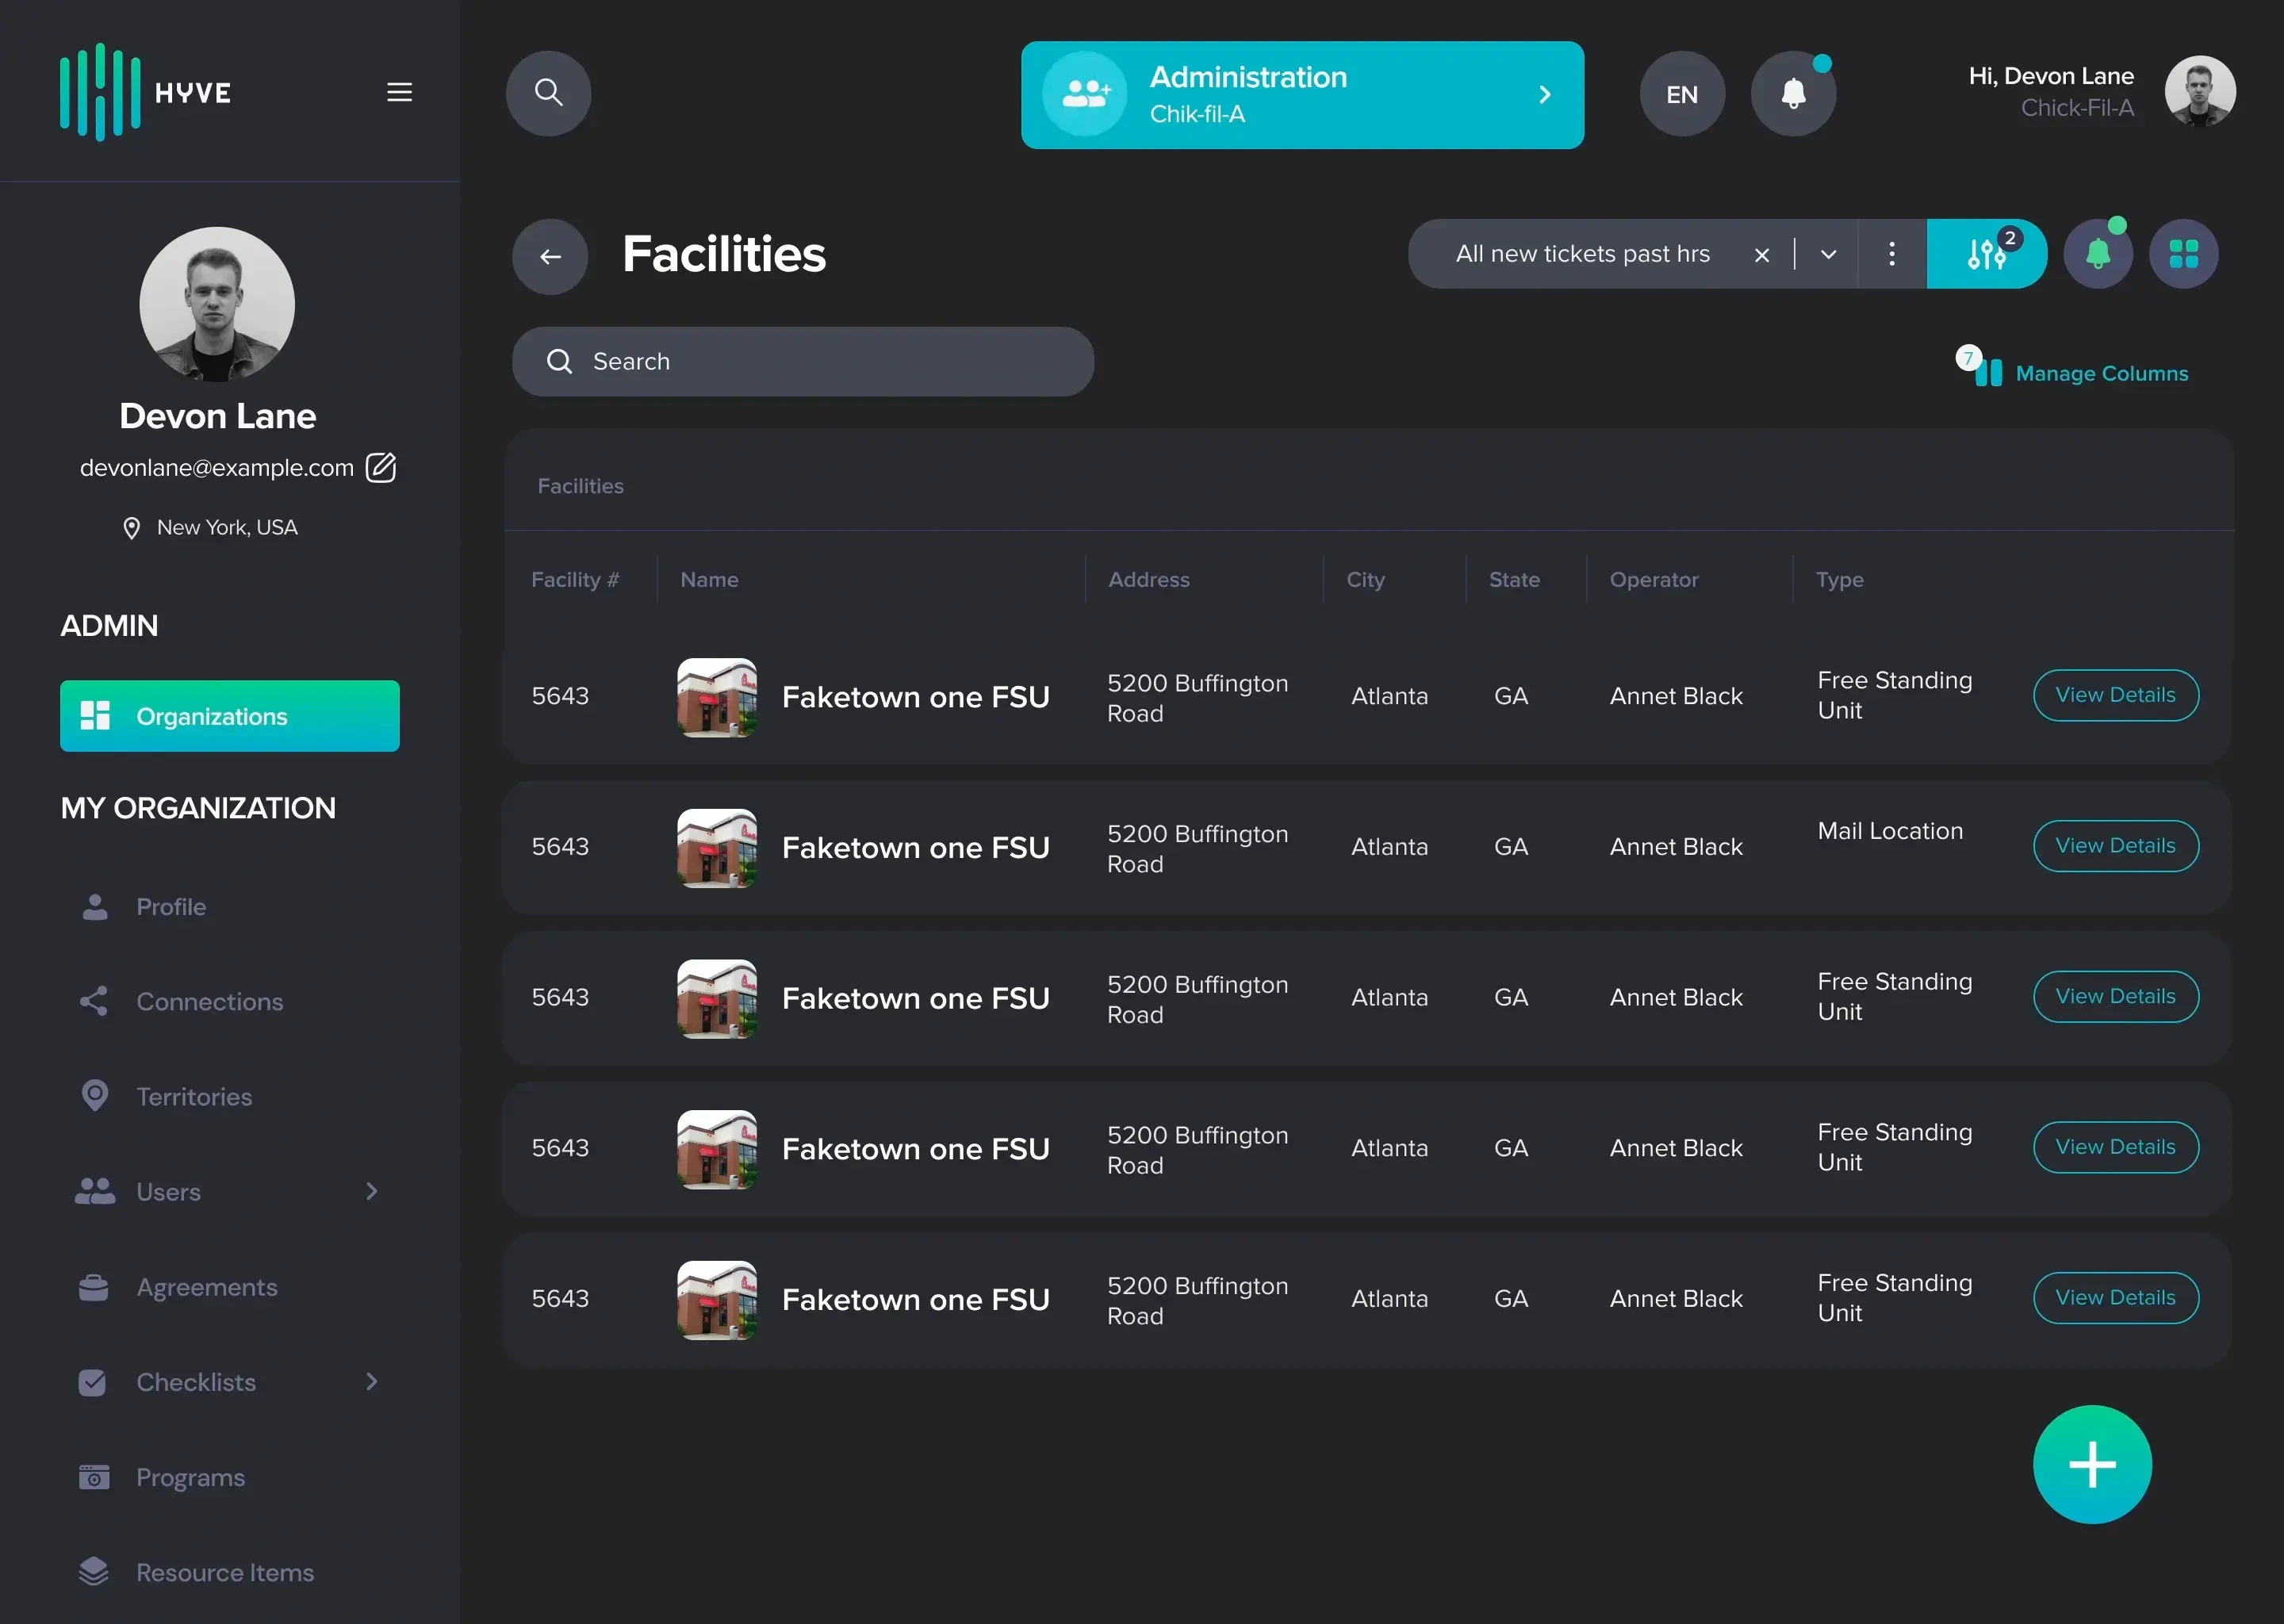Clear the 'All new tickets past hrs' filter

(x=1762, y=255)
